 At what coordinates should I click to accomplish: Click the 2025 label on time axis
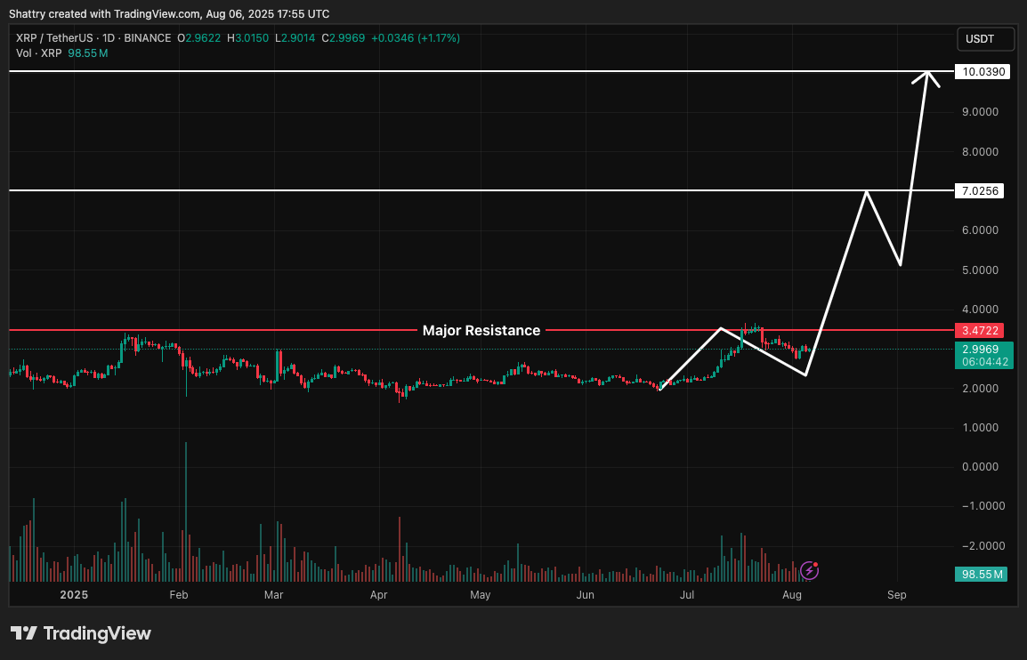pyautogui.click(x=72, y=594)
